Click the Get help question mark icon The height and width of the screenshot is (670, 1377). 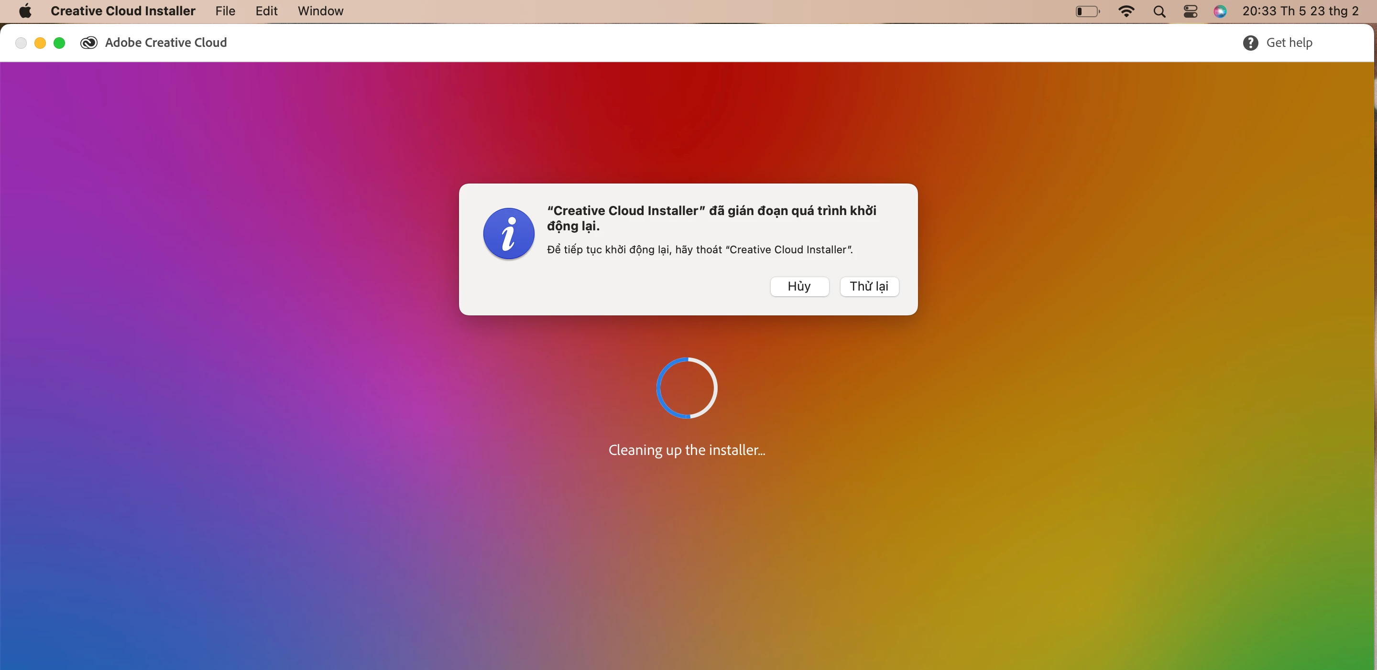point(1250,43)
